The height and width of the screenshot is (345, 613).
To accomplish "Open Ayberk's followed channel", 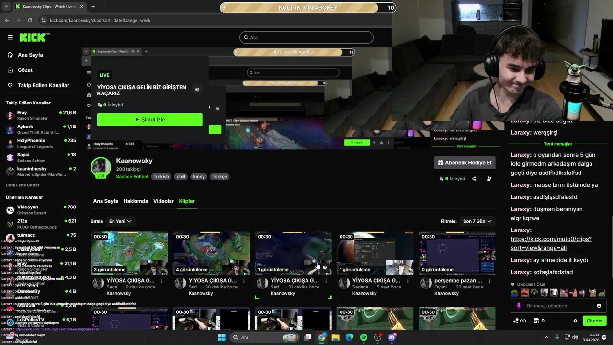I will [x=41, y=129].
